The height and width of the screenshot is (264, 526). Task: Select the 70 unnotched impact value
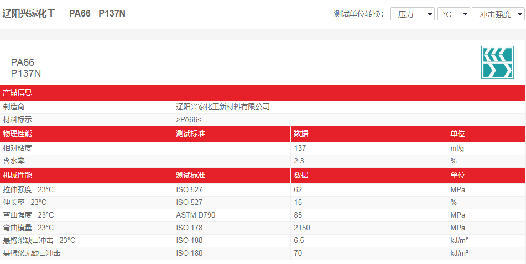(298, 254)
